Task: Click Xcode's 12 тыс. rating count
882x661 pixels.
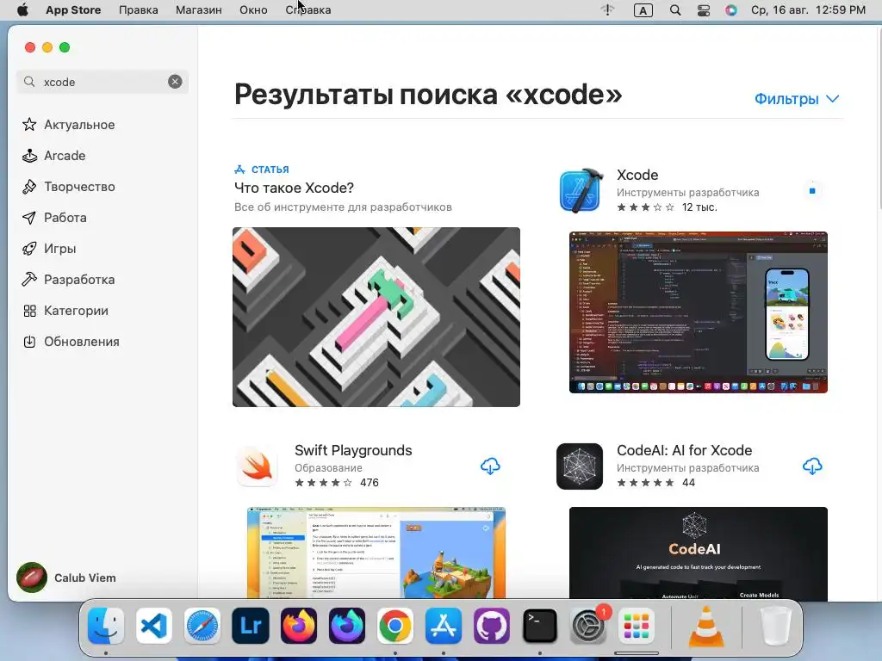Action: (x=699, y=207)
